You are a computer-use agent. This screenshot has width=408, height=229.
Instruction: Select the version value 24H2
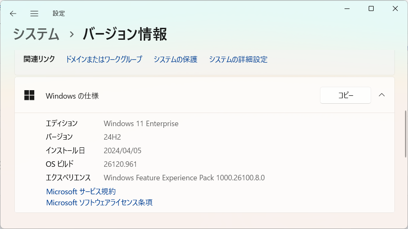click(x=112, y=137)
